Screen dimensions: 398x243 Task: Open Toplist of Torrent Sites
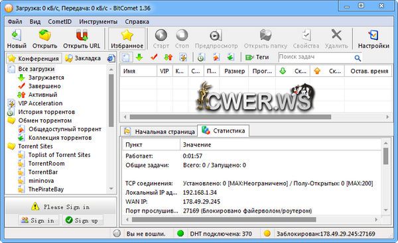coord(60,155)
